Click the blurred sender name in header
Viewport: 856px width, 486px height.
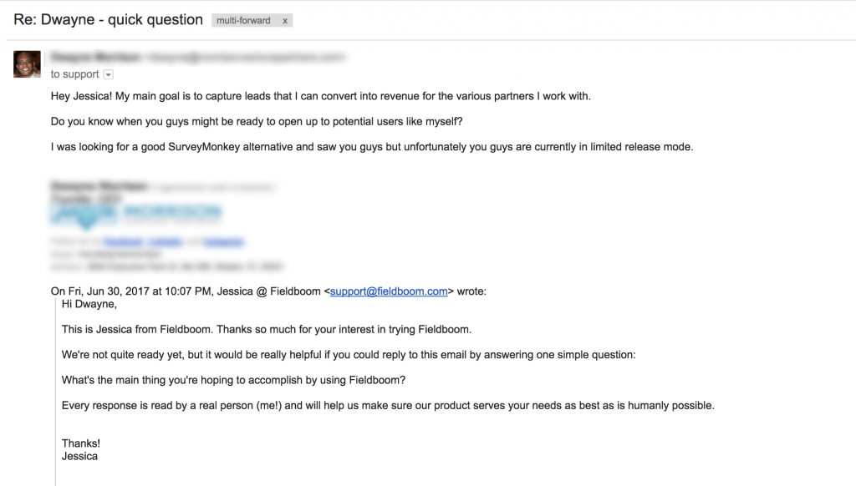click(95, 58)
